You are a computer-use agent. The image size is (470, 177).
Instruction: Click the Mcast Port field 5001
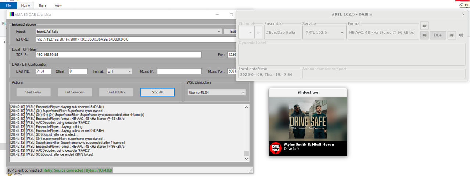232,71
